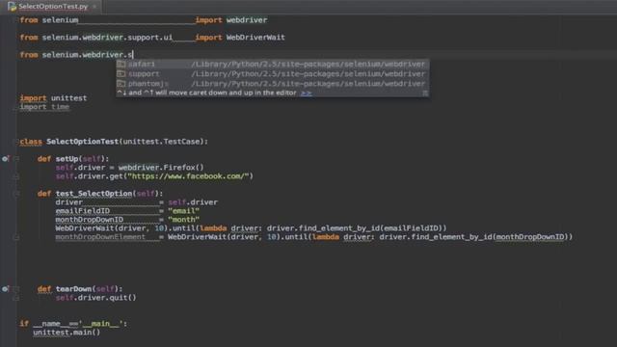Click 'webdriver.Firefox()' call
Viewport: 617px width, 347px height.
coord(161,168)
